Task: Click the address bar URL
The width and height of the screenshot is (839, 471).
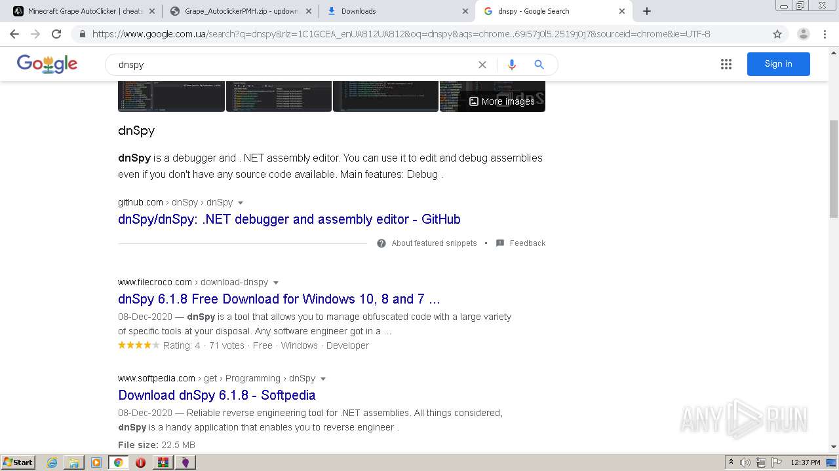Action: tap(401, 34)
